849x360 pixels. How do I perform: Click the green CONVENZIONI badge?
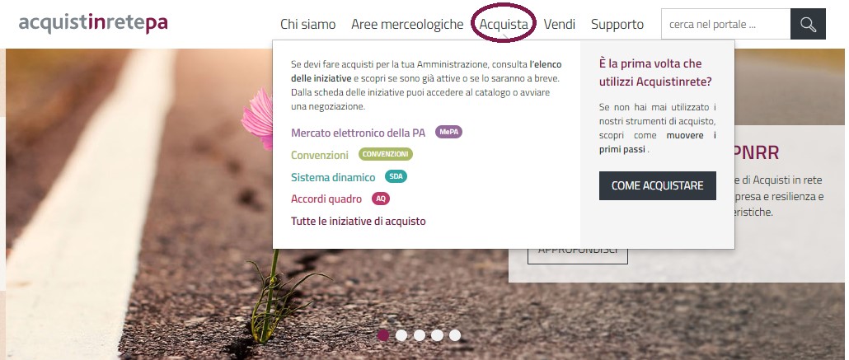[386, 154]
